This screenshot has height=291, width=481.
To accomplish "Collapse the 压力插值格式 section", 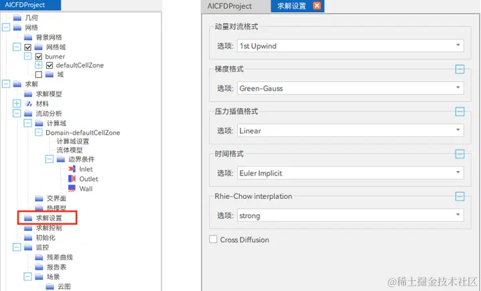I will [x=460, y=111].
